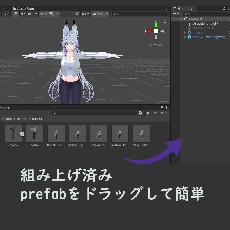Viewport: 230px width, 230px height.
Task: Collapse the kohaku* scene in Hierarchy
Action: tap(181, 19)
